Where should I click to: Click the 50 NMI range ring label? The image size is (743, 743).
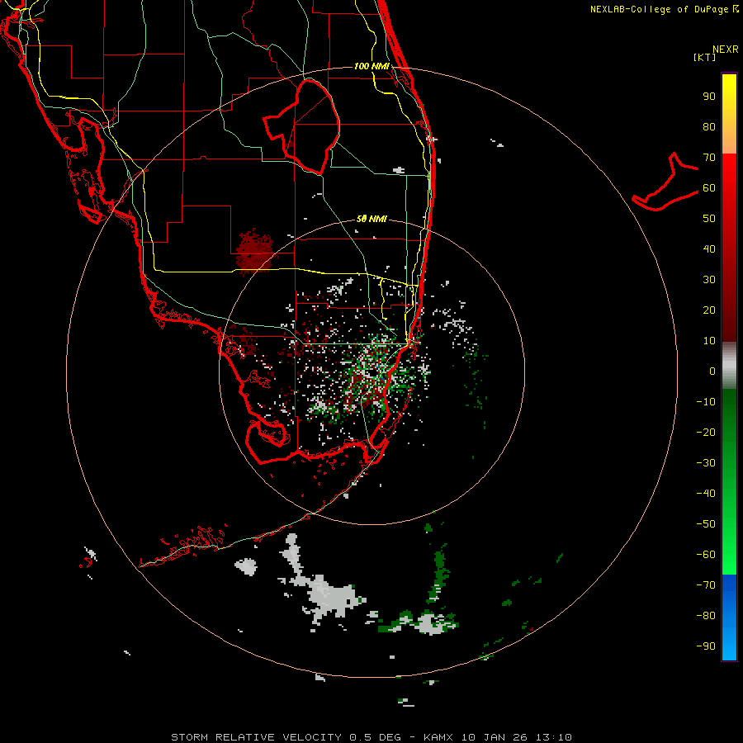pyautogui.click(x=371, y=219)
